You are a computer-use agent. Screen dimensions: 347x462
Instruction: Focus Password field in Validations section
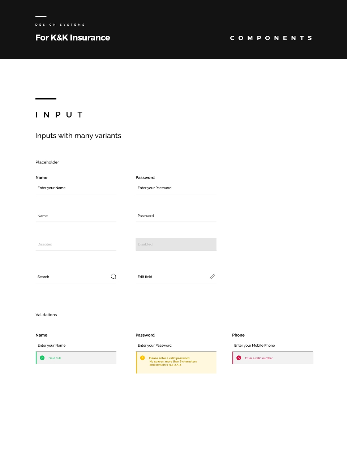[176, 346]
